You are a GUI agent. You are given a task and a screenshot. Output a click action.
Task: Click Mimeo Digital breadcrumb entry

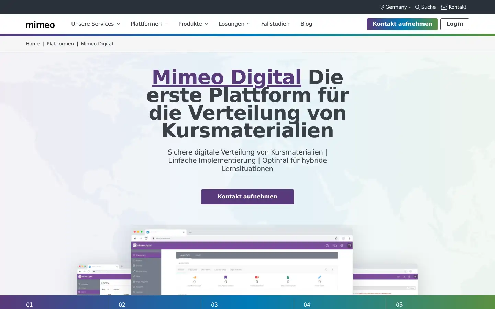[97, 44]
